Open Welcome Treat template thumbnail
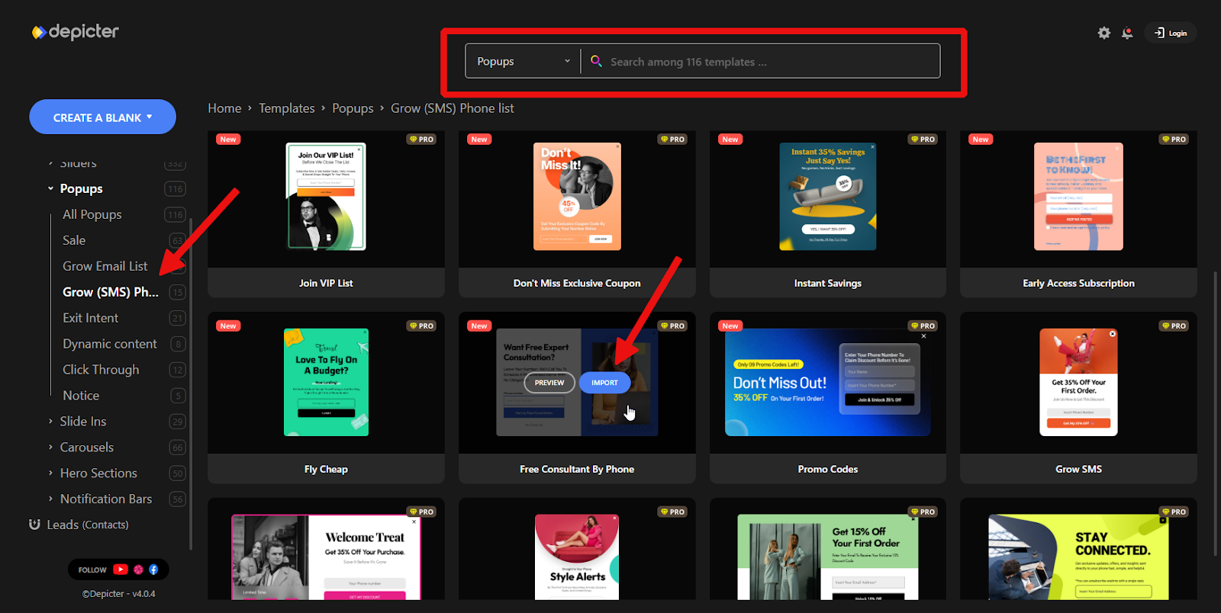Screen dimensions: 1221x613 pos(326,557)
